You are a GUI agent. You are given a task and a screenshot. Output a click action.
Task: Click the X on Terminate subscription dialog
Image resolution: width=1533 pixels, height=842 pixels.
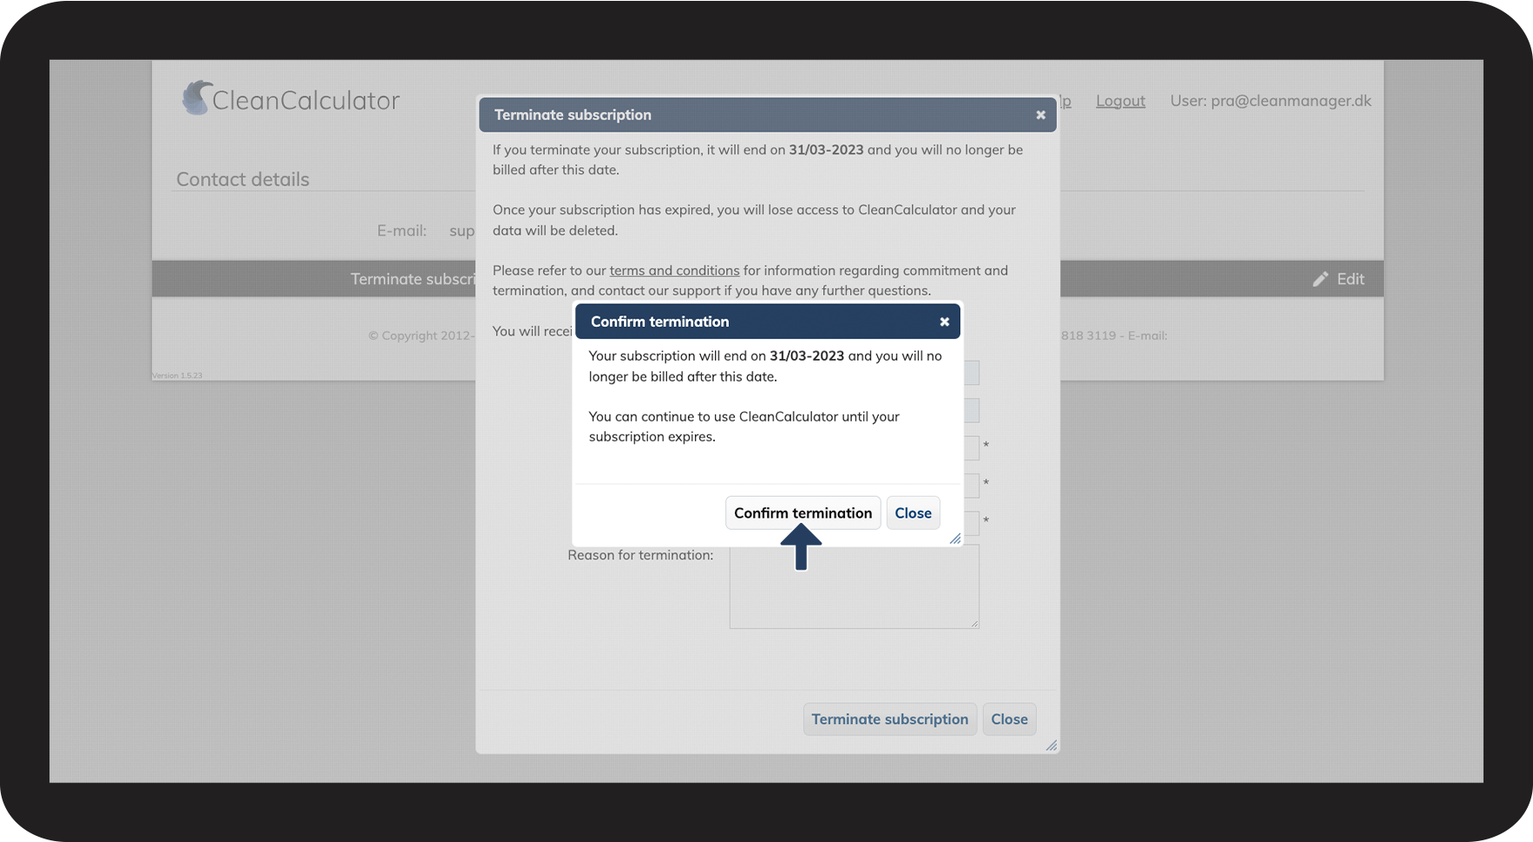[x=1040, y=115]
